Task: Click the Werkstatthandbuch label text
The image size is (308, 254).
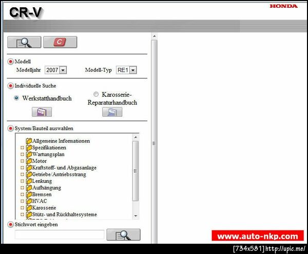Action: [47, 98]
